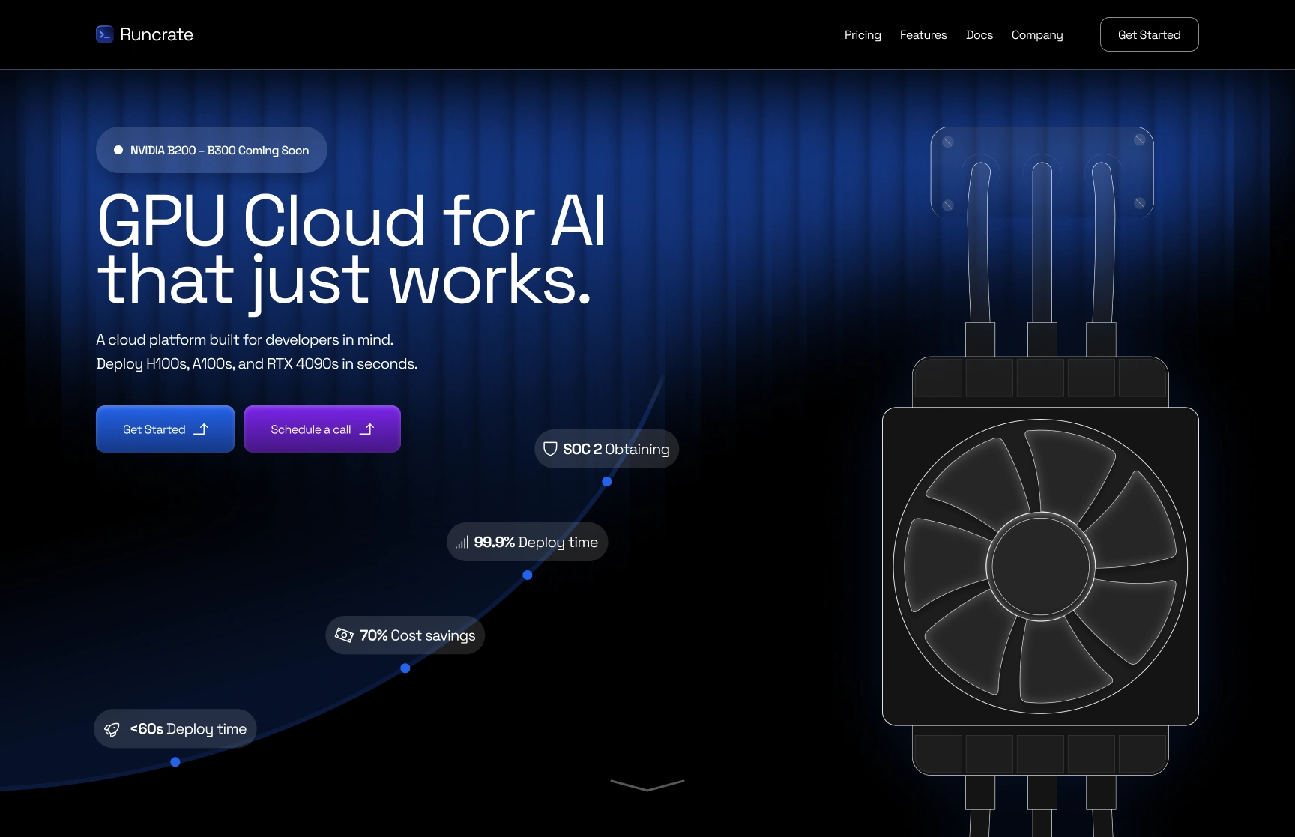The image size is (1295, 837).
Task: Click the scroll-down chevron at page bottom
Action: 647,785
